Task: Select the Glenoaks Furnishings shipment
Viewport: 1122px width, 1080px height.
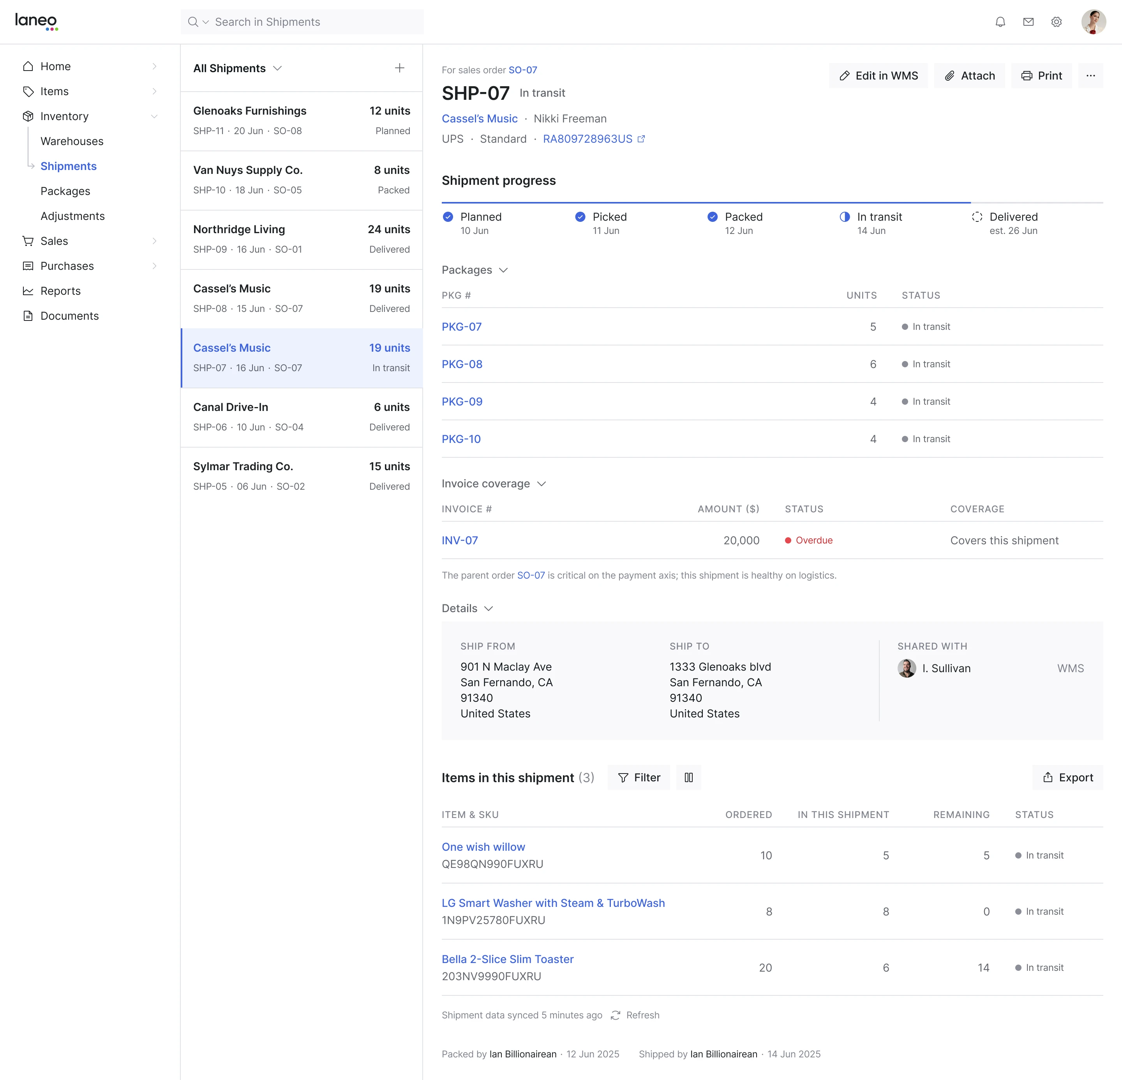Action: pyautogui.click(x=302, y=121)
